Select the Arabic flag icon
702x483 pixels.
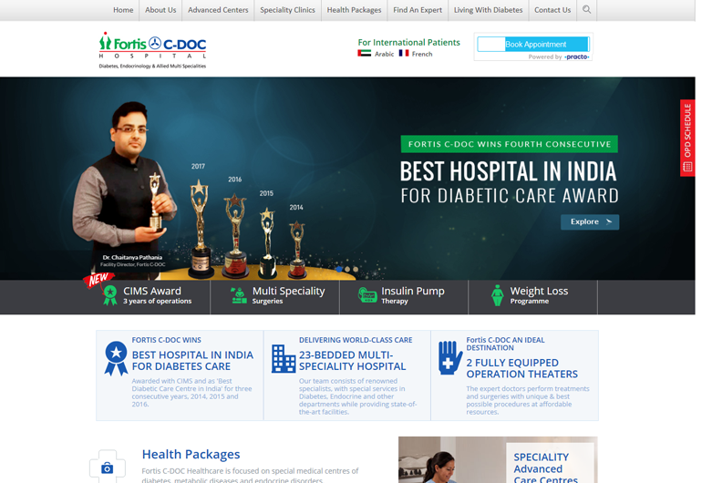[364, 53]
